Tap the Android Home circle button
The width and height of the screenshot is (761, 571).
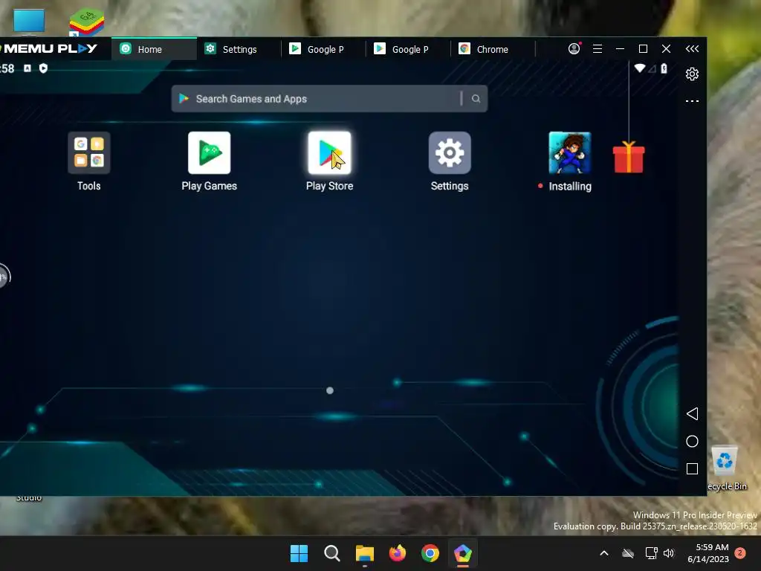tap(692, 441)
